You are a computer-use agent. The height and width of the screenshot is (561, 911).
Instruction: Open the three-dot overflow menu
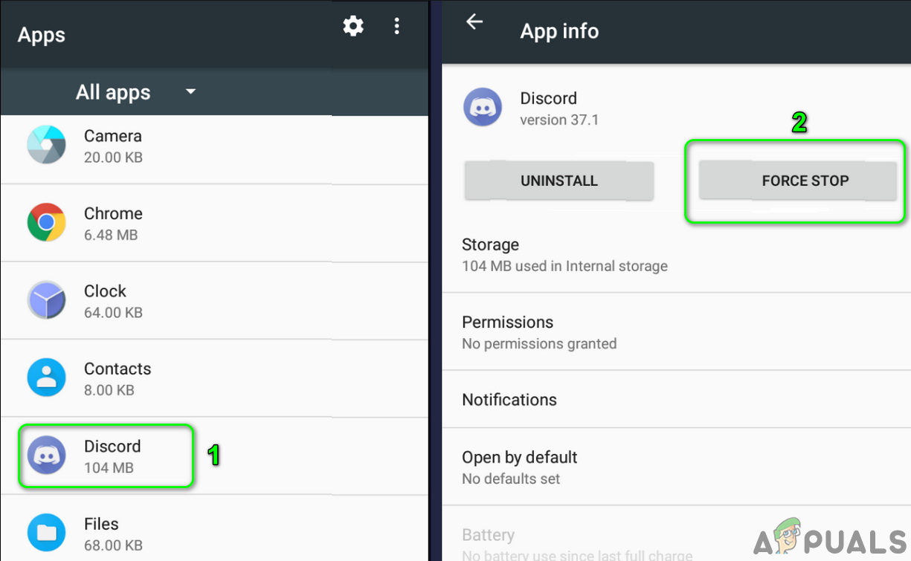point(396,27)
